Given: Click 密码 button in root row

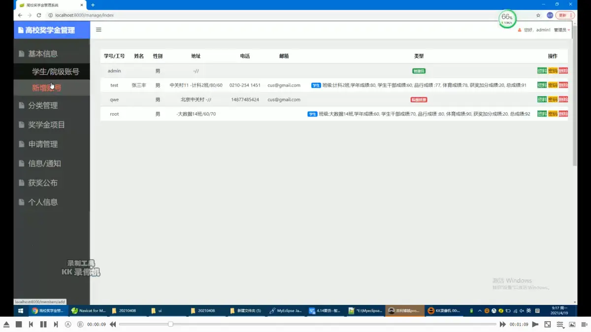Looking at the screenshot, I should (x=553, y=114).
